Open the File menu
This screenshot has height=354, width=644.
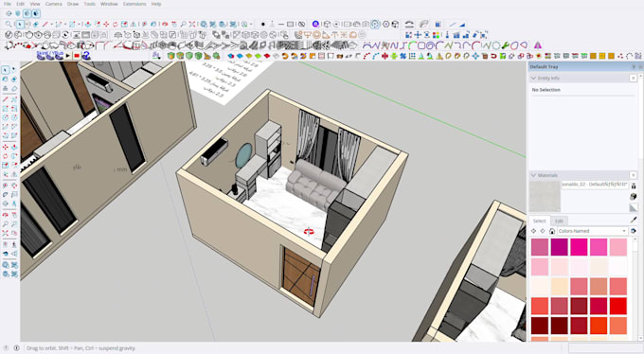click(8, 4)
